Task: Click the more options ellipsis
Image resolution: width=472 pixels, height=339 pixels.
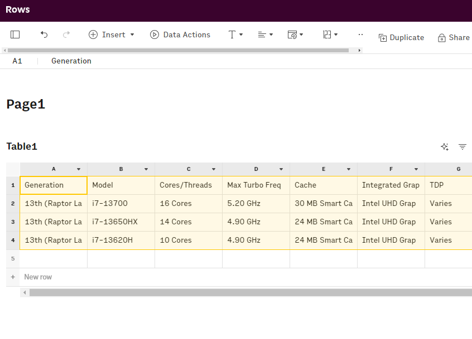Action: pyautogui.click(x=360, y=35)
